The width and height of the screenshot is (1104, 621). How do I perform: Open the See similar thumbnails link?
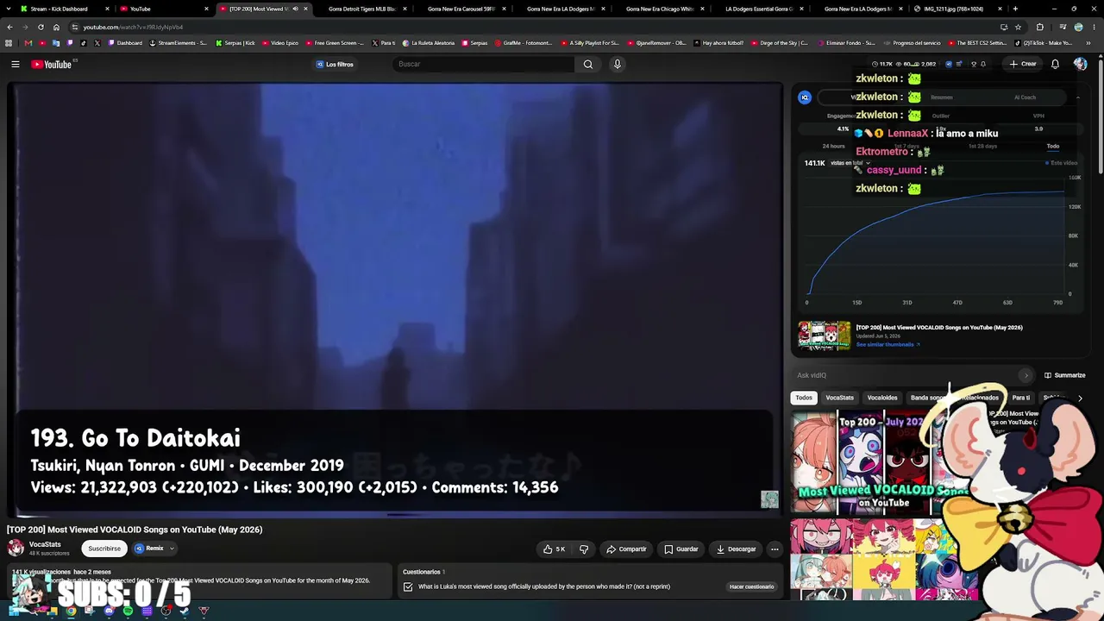click(888, 344)
